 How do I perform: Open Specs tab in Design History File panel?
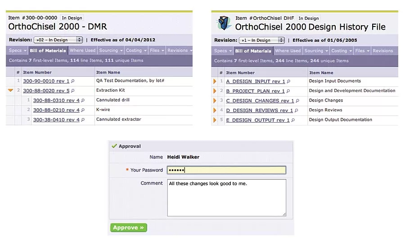(x=223, y=51)
